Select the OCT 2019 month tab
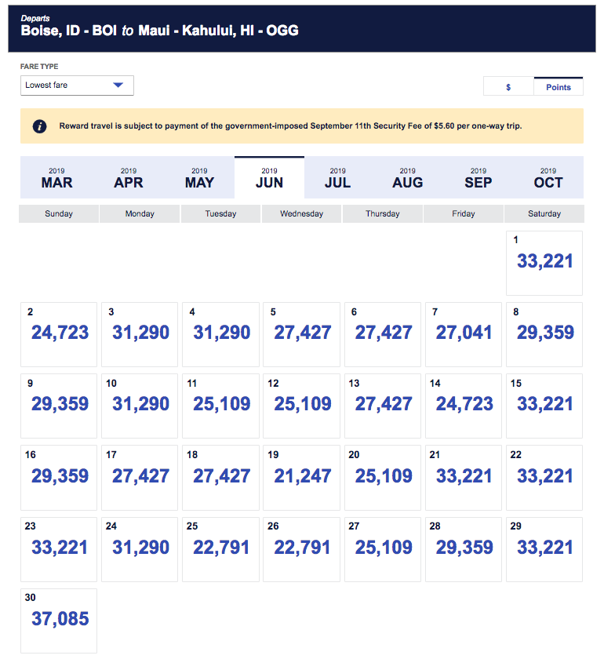Viewport: 604px width, 659px height. pos(548,177)
